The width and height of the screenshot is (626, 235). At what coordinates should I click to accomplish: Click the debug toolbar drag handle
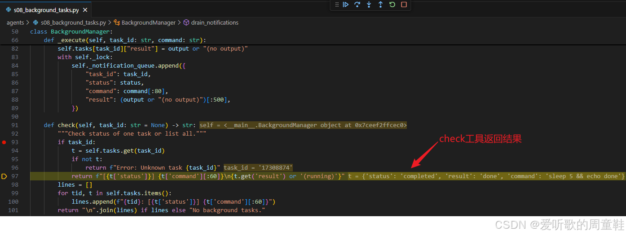pyautogui.click(x=337, y=4)
